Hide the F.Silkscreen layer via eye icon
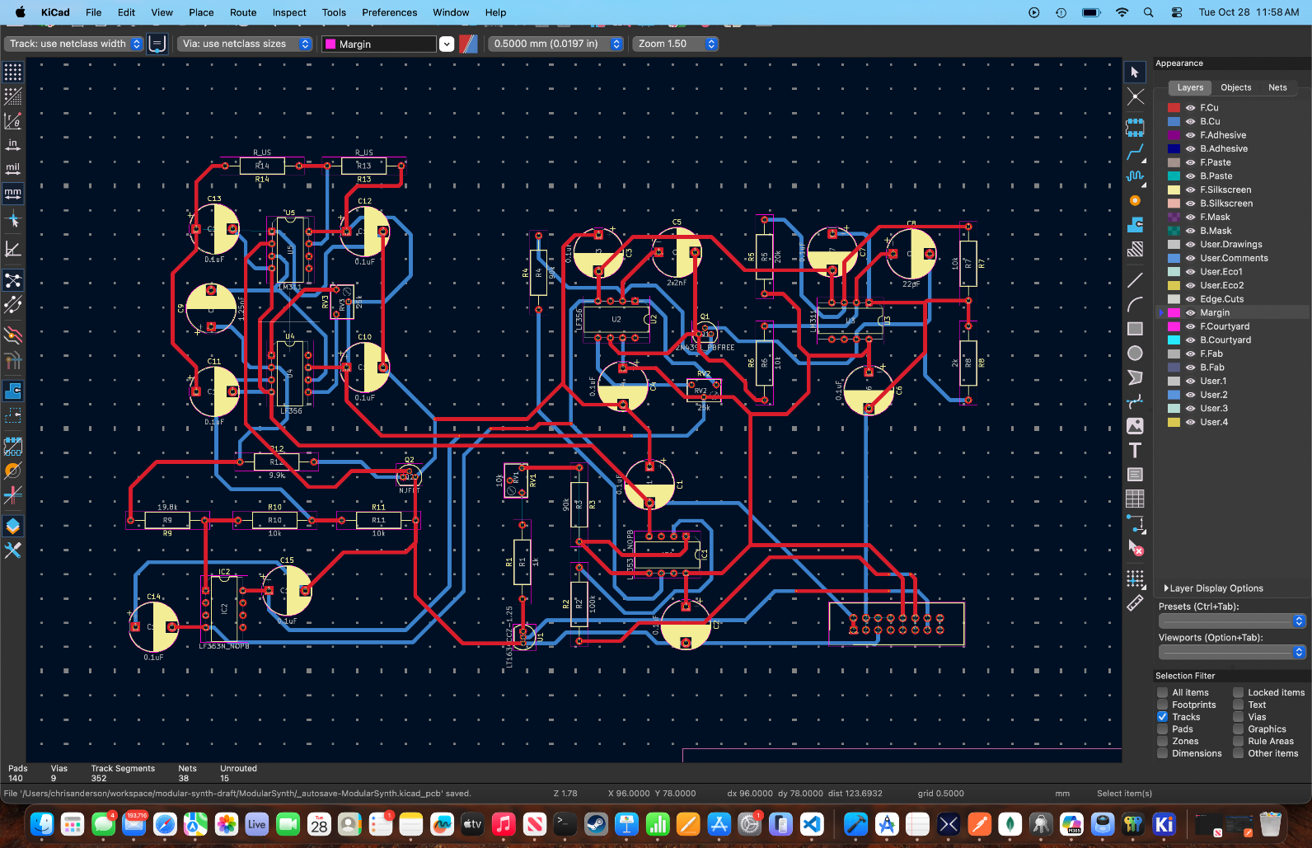 click(1190, 190)
